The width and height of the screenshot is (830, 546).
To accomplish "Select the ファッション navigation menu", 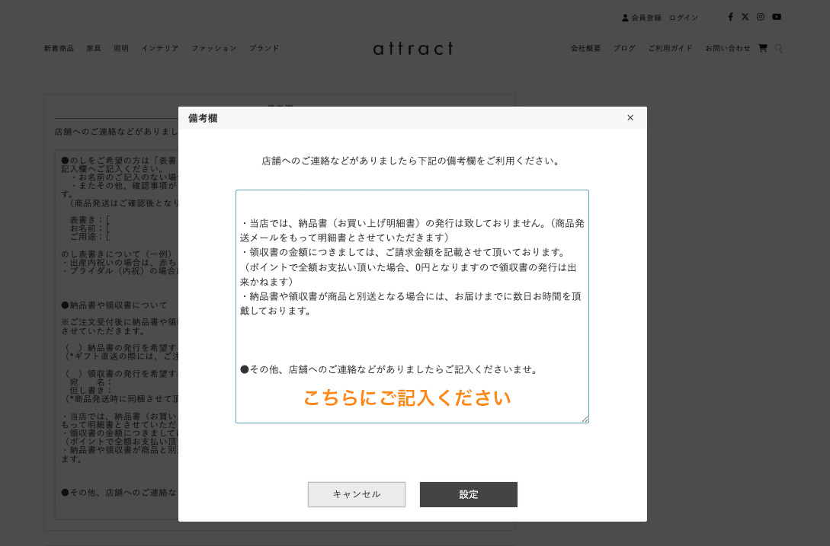I will coord(214,47).
